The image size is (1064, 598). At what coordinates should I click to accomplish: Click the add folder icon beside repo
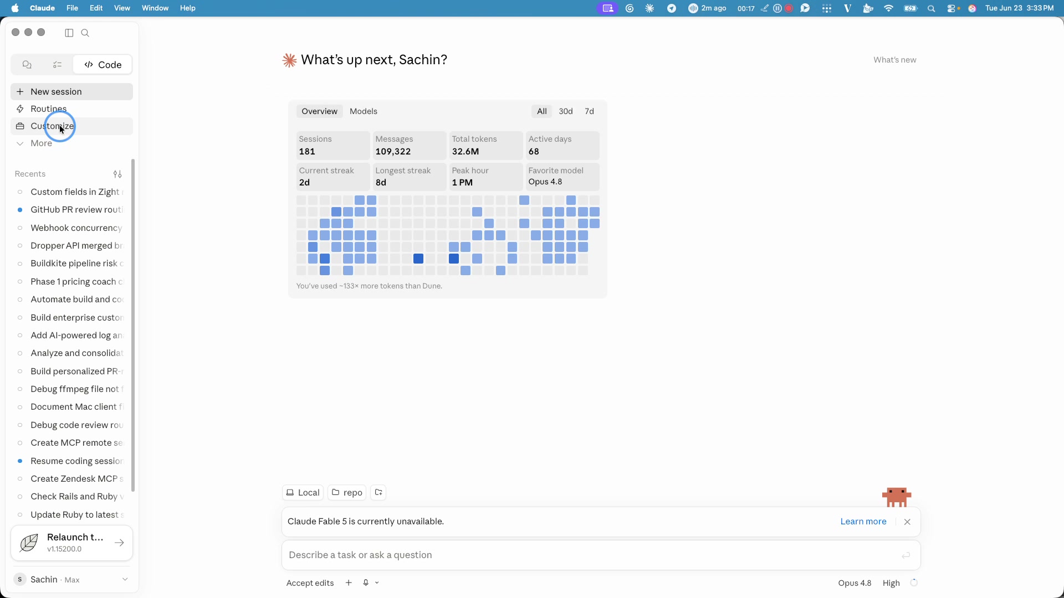(378, 493)
